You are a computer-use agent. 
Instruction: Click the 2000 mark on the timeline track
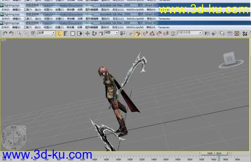(130, 159)
